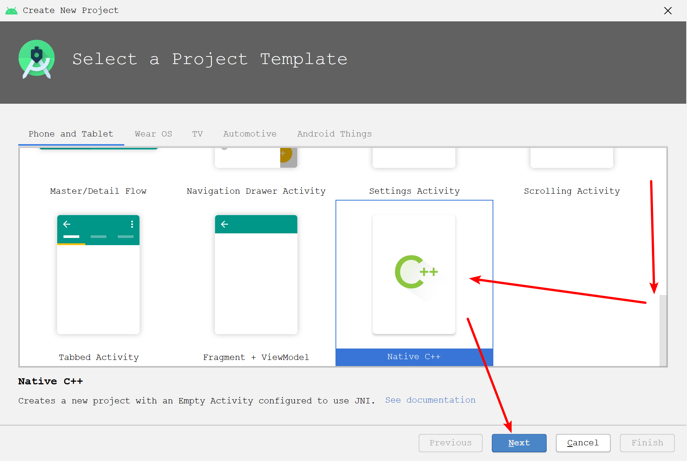Click the overflow dots in Tabbed Activity preview
Image resolution: width=687 pixels, height=461 pixels.
tap(132, 224)
